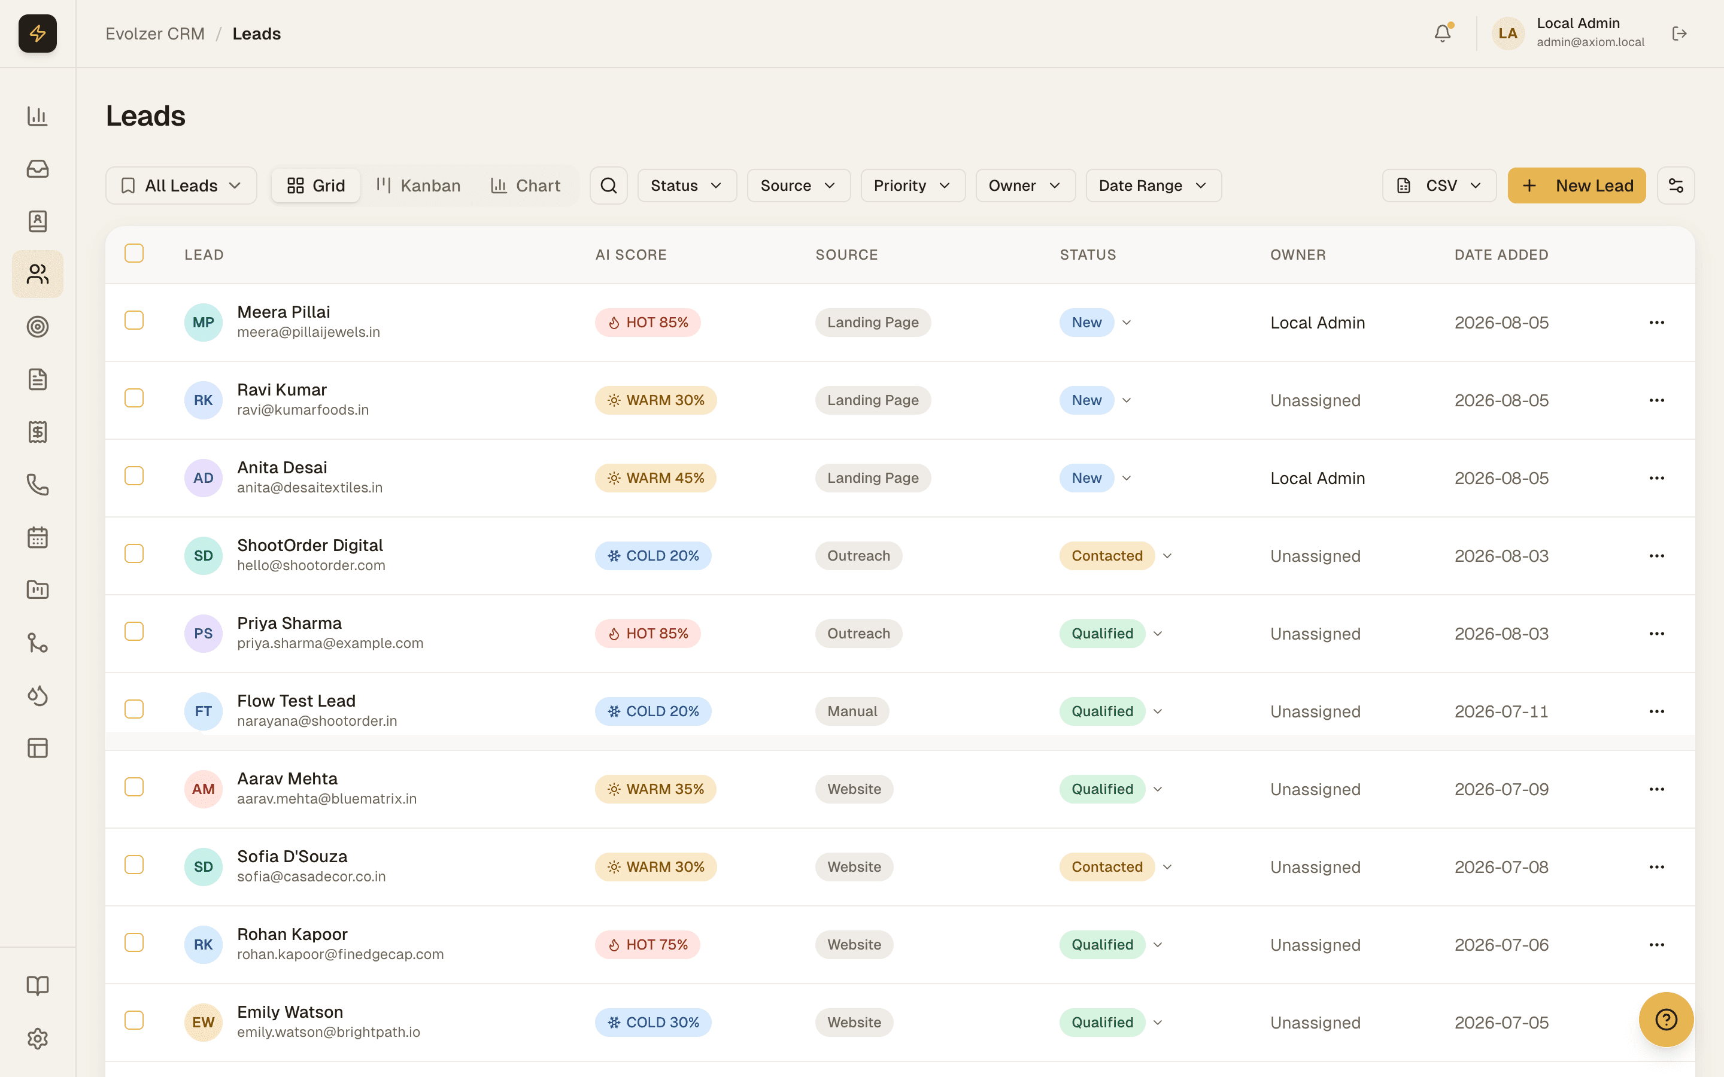The height and width of the screenshot is (1077, 1724).
Task: Open the documents sidebar icon
Action: pyautogui.click(x=38, y=380)
